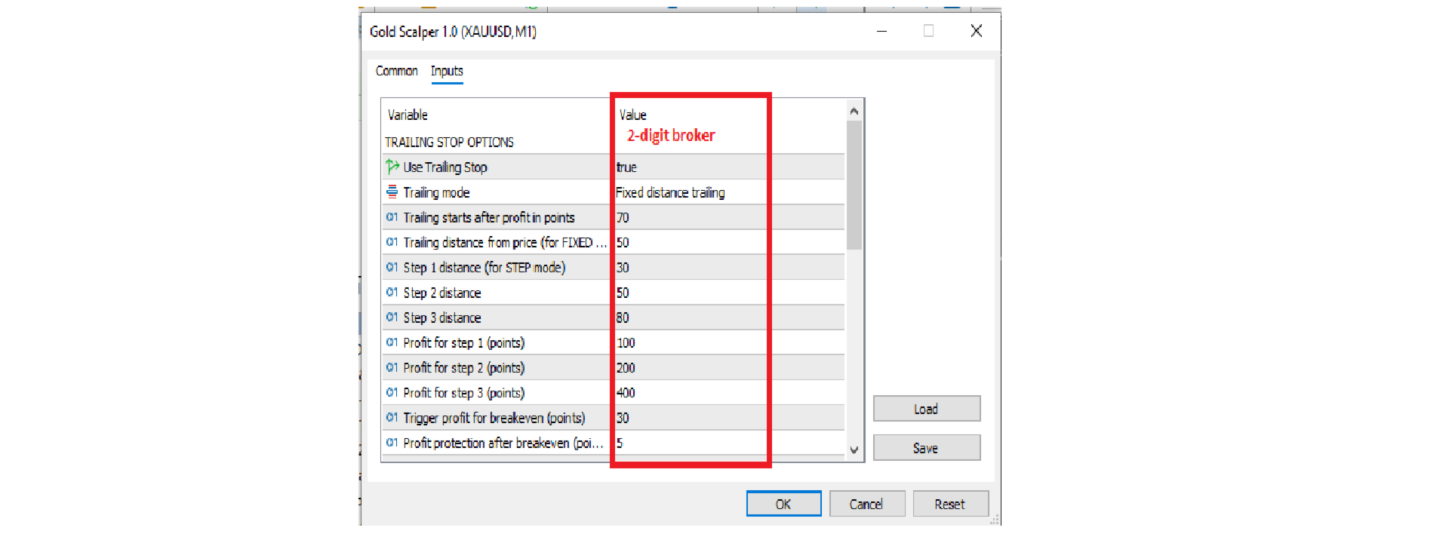Select 'Trailing starts after profit in points' label
The height and width of the screenshot is (543, 1449).
[489, 217]
